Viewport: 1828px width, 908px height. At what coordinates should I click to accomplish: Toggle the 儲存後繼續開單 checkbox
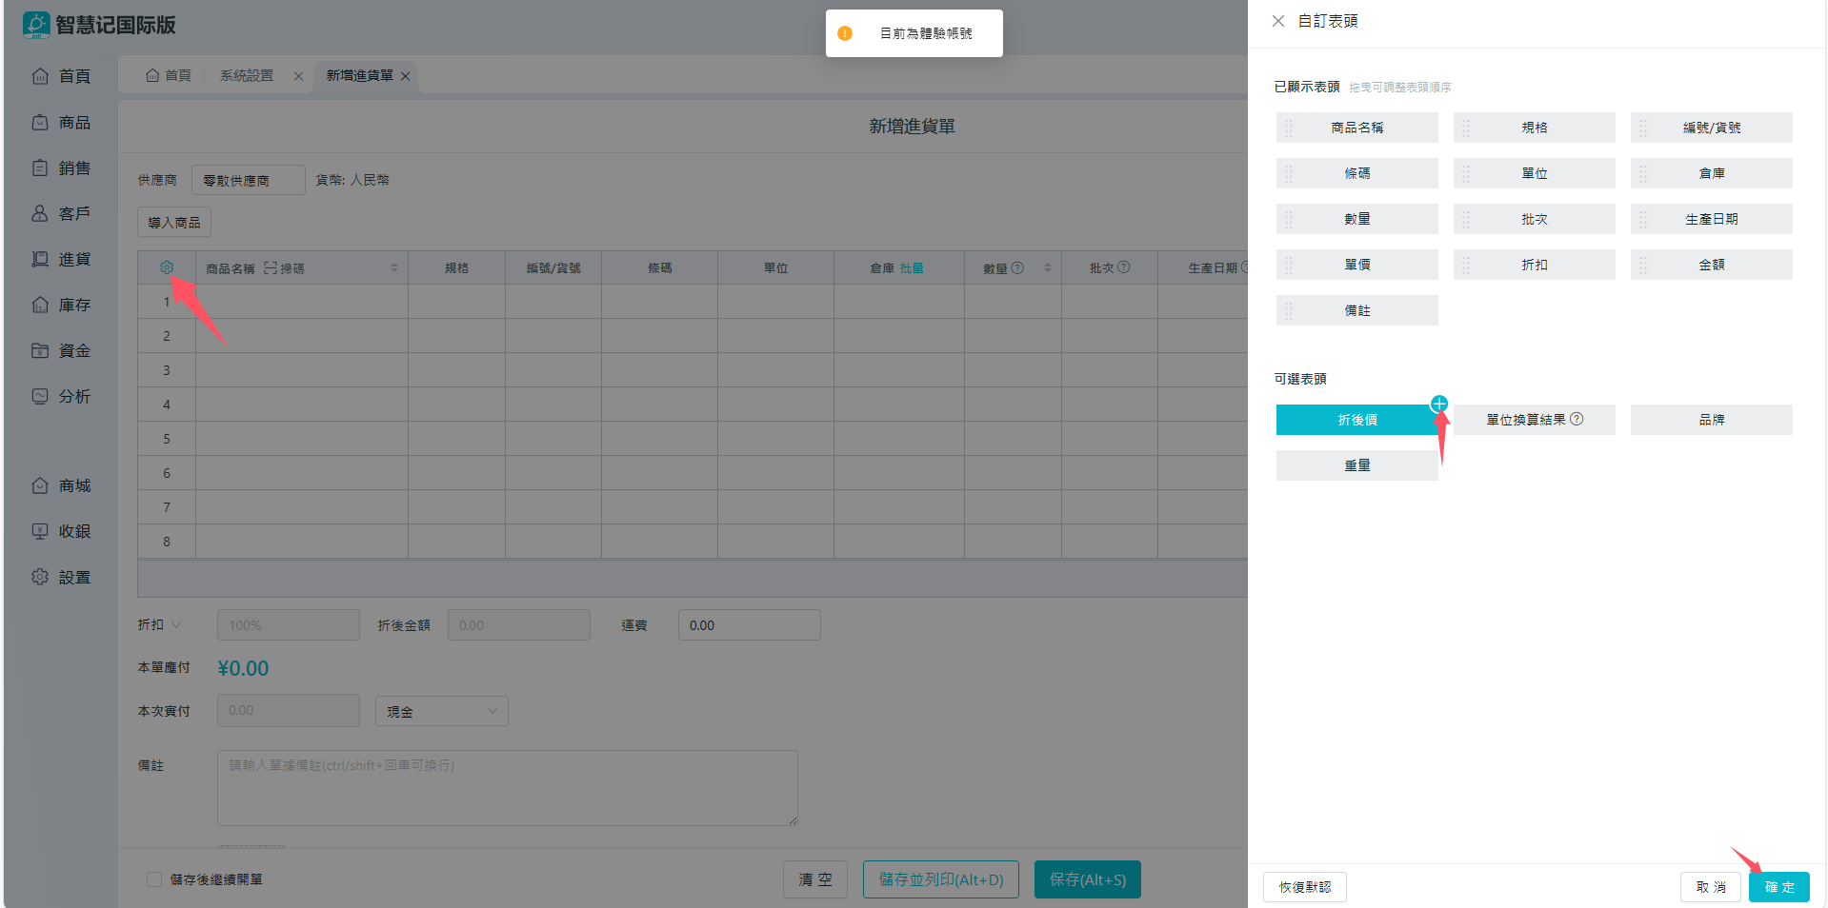click(x=153, y=879)
